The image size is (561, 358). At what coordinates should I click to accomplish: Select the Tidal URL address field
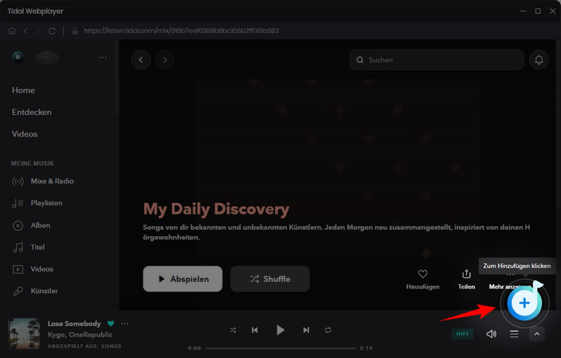pos(181,31)
